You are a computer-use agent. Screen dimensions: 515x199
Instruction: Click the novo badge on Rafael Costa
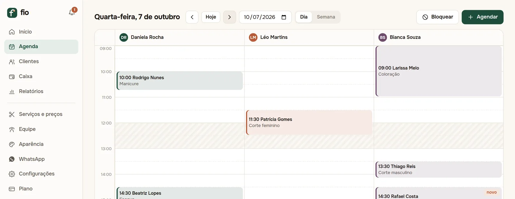pyautogui.click(x=492, y=192)
